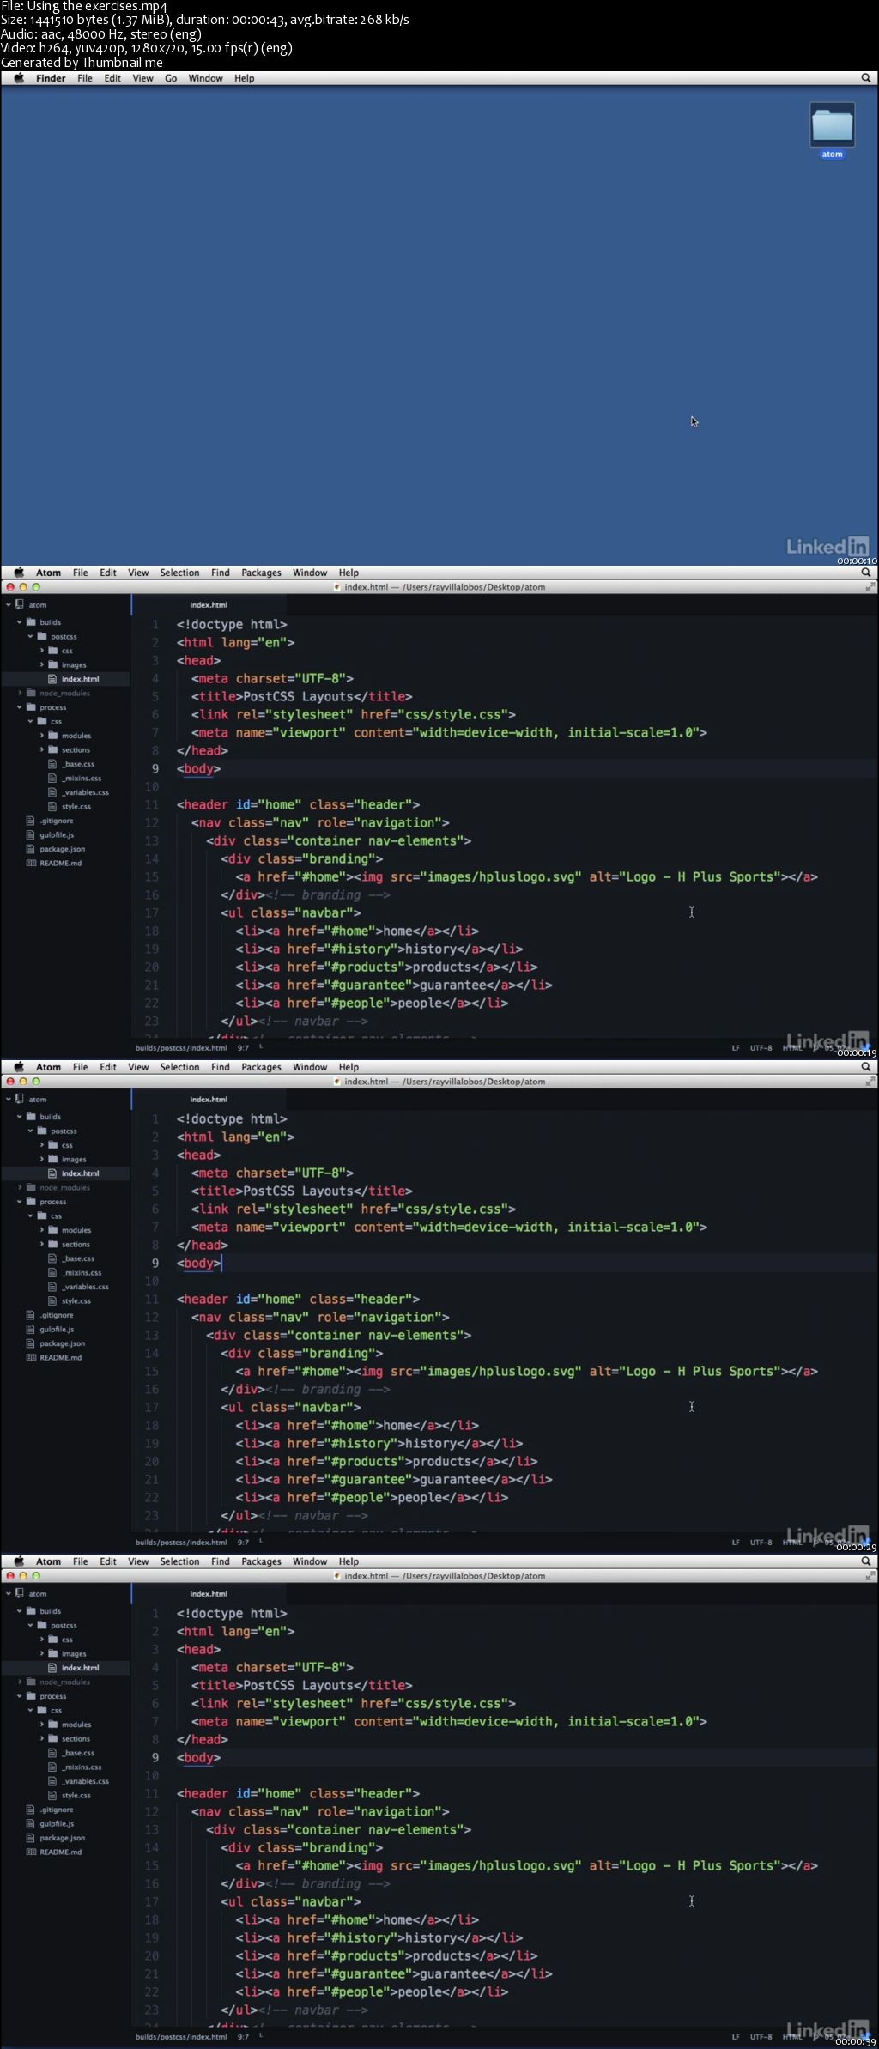
Task: Collapse the process css folder in the 00:00:29 frame
Action: [31, 1216]
